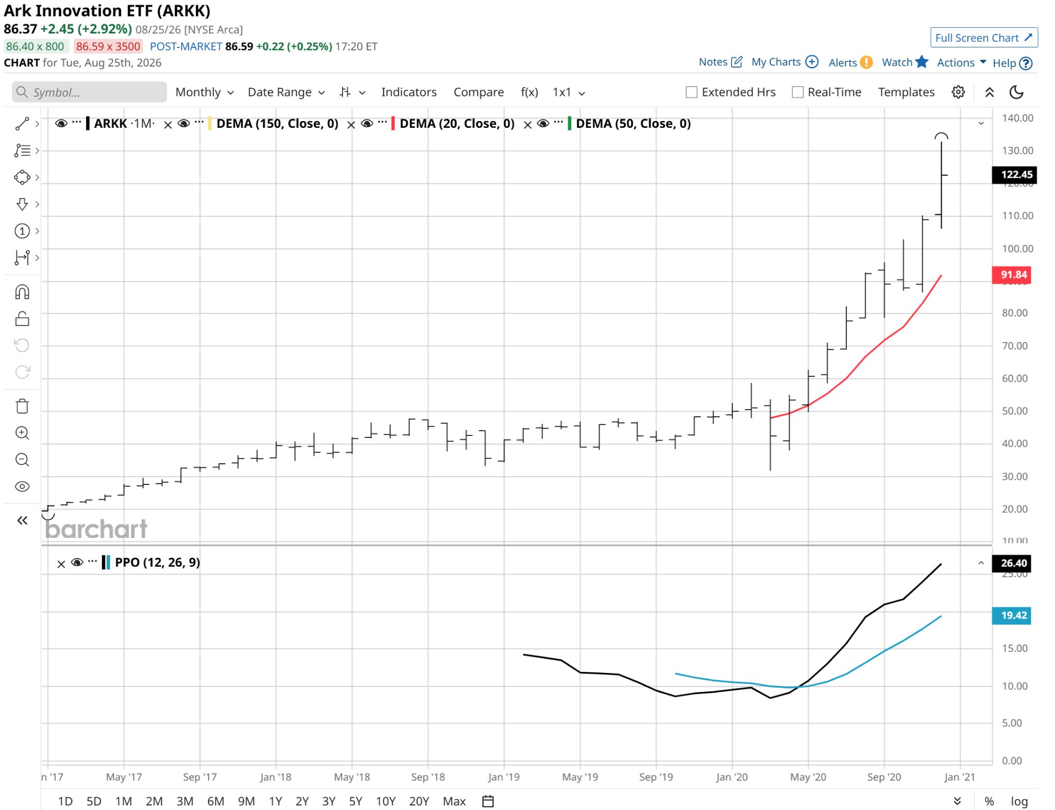
Task: Select the trend line drawing tool
Action: (22, 124)
